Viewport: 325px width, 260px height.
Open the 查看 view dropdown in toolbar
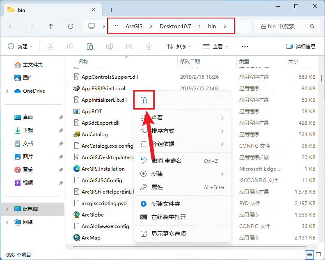click(x=215, y=46)
